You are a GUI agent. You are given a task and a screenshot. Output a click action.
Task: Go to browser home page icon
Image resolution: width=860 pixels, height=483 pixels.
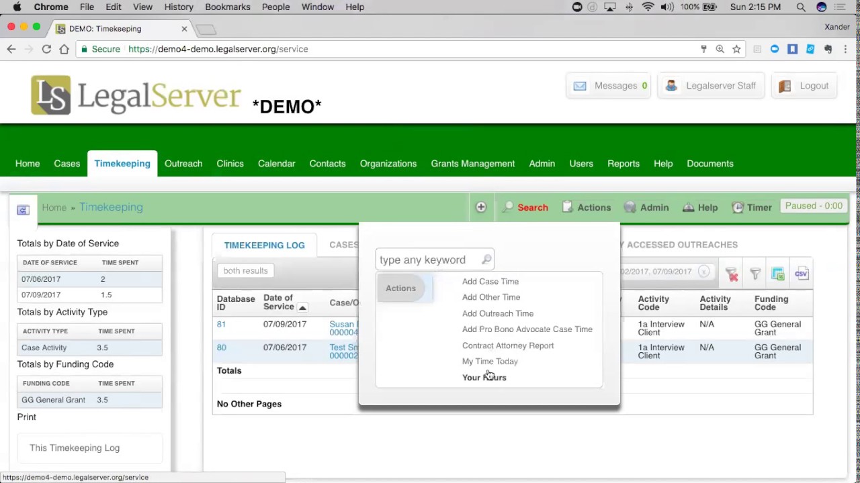pyautogui.click(x=64, y=49)
